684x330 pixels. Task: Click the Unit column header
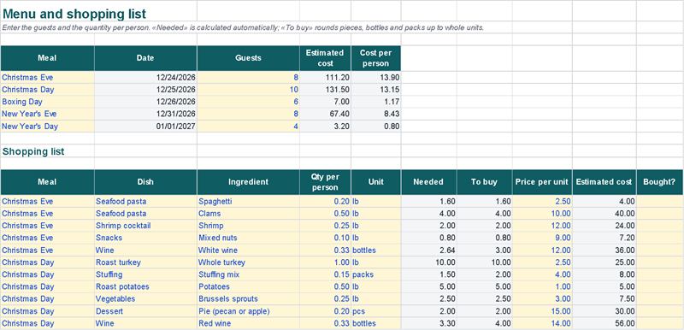(375, 182)
